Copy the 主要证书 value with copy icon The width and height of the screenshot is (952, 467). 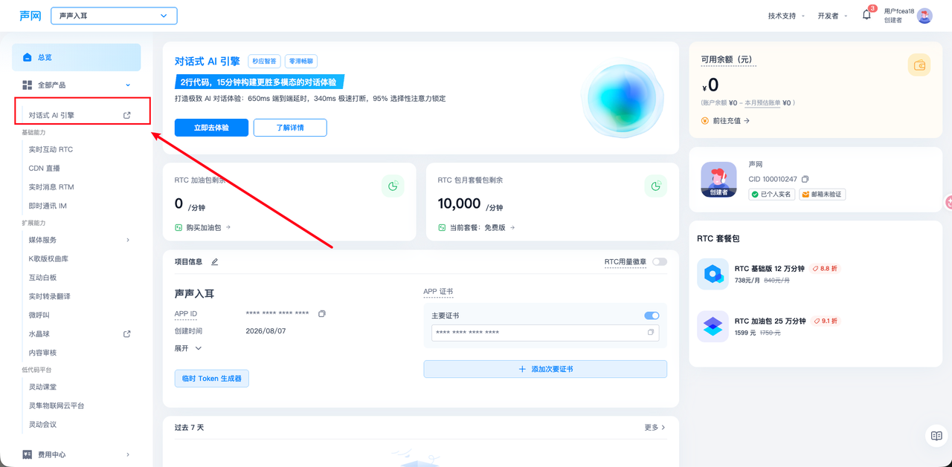(x=651, y=333)
